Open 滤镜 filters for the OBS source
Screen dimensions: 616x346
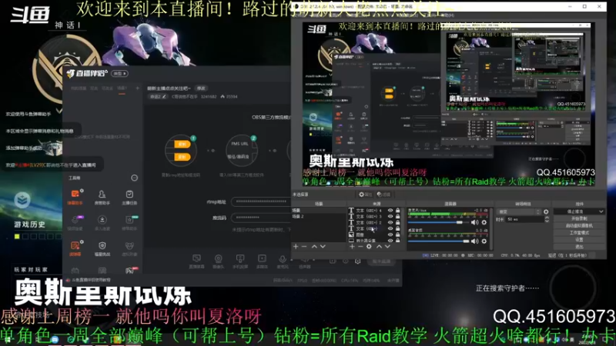[x=383, y=195]
